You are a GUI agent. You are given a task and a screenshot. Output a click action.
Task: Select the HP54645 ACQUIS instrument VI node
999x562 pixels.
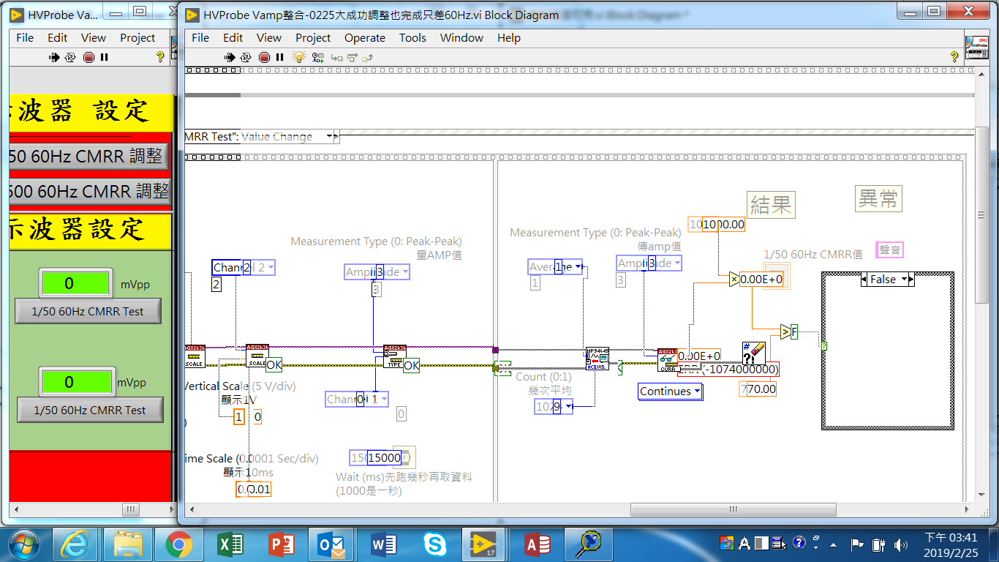[597, 359]
